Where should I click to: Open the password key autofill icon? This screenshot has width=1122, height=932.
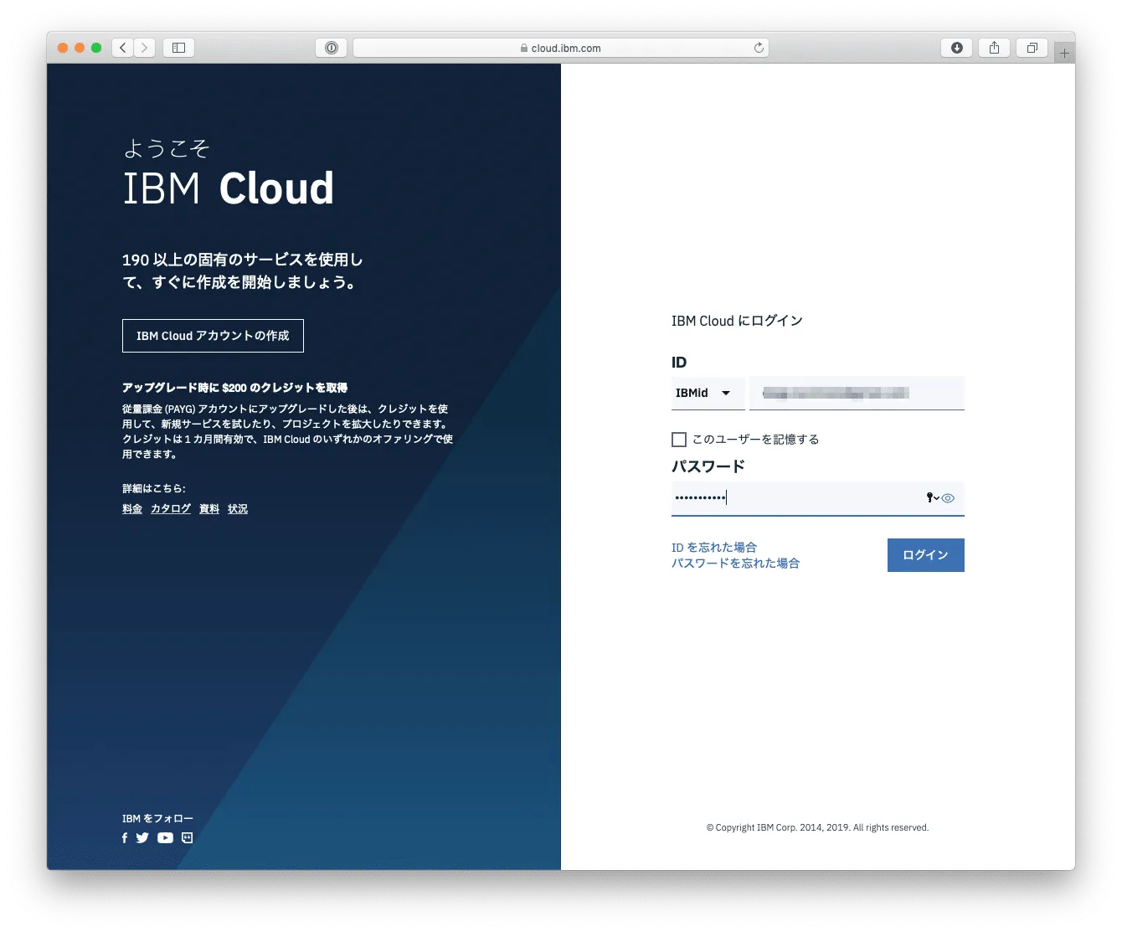[932, 497]
